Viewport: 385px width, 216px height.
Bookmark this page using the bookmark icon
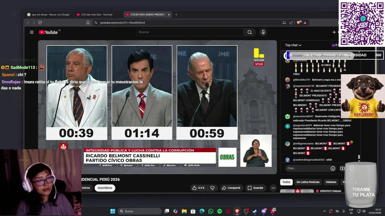(88, 22)
